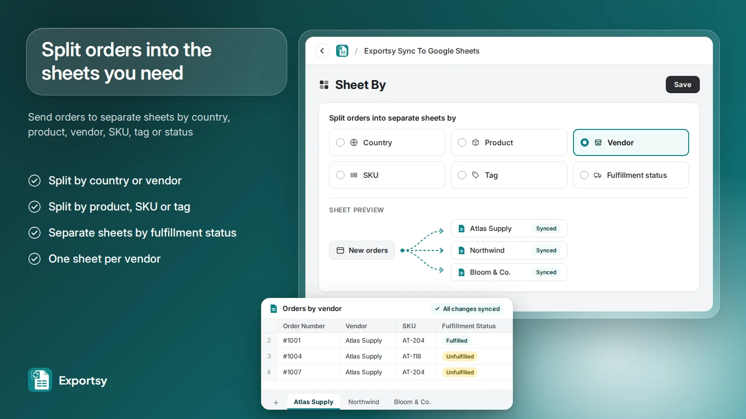Click the sheet icon next to Atlas Supply preview
This screenshot has height=419, width=746.
462,229
